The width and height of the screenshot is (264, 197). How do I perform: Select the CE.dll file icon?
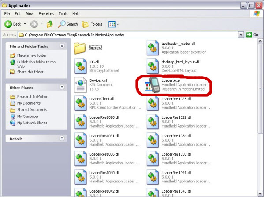(81, 66)
